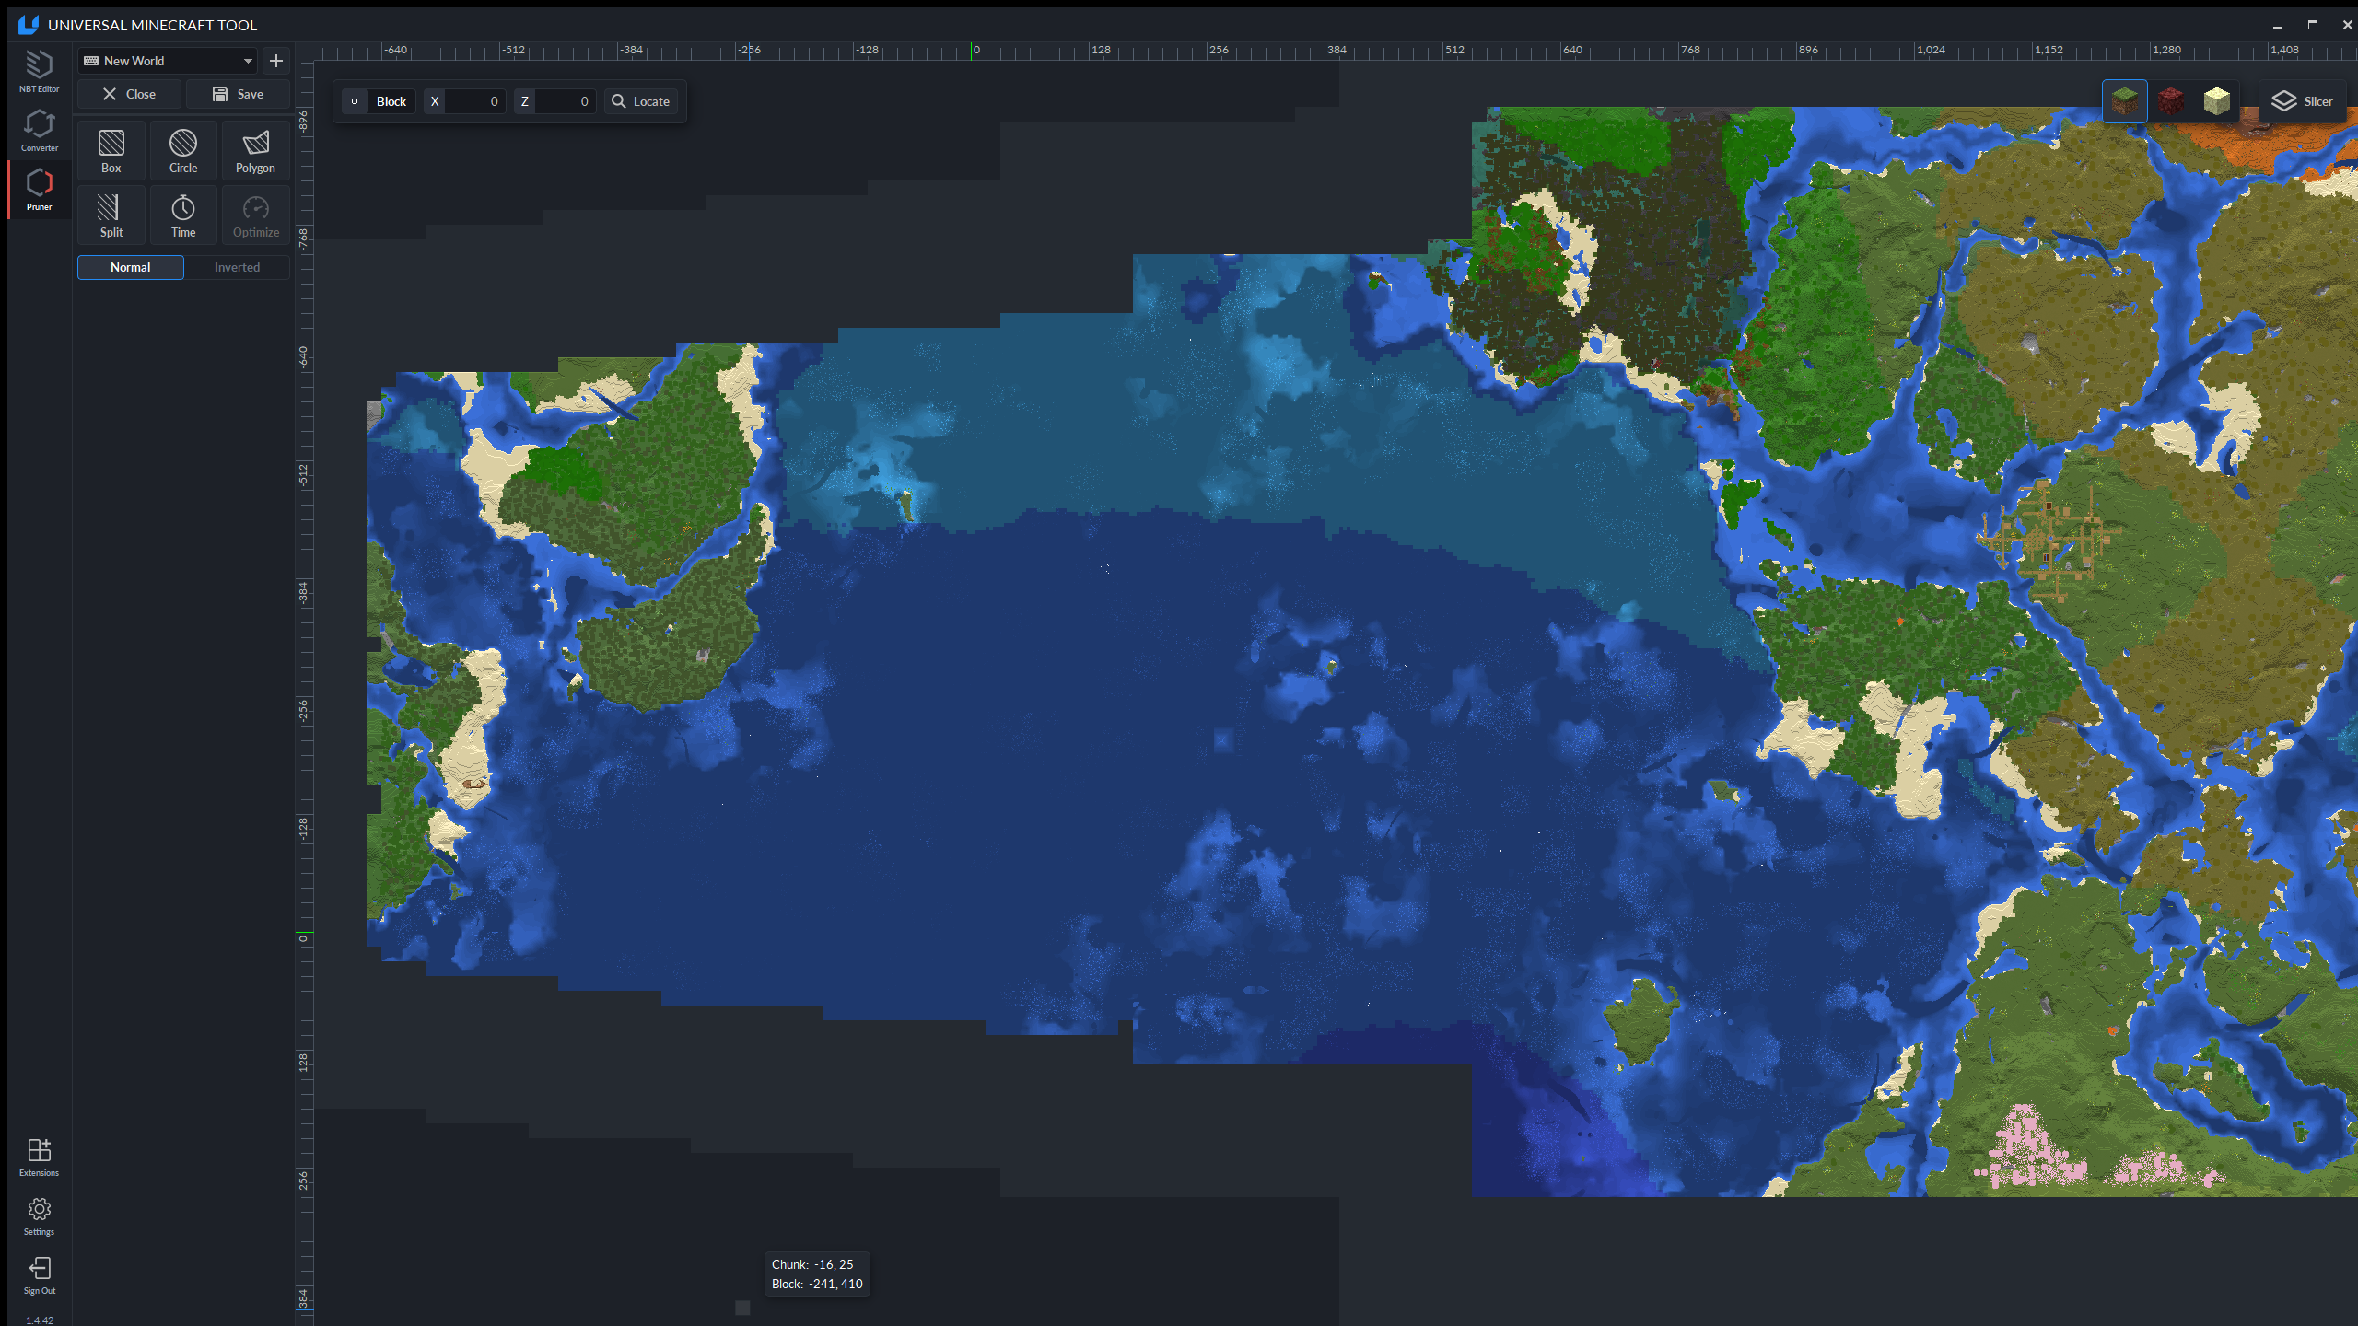The image size is (2358, 1326).
Task: Click the X coordinate input field
Action: tap(474, 101)
